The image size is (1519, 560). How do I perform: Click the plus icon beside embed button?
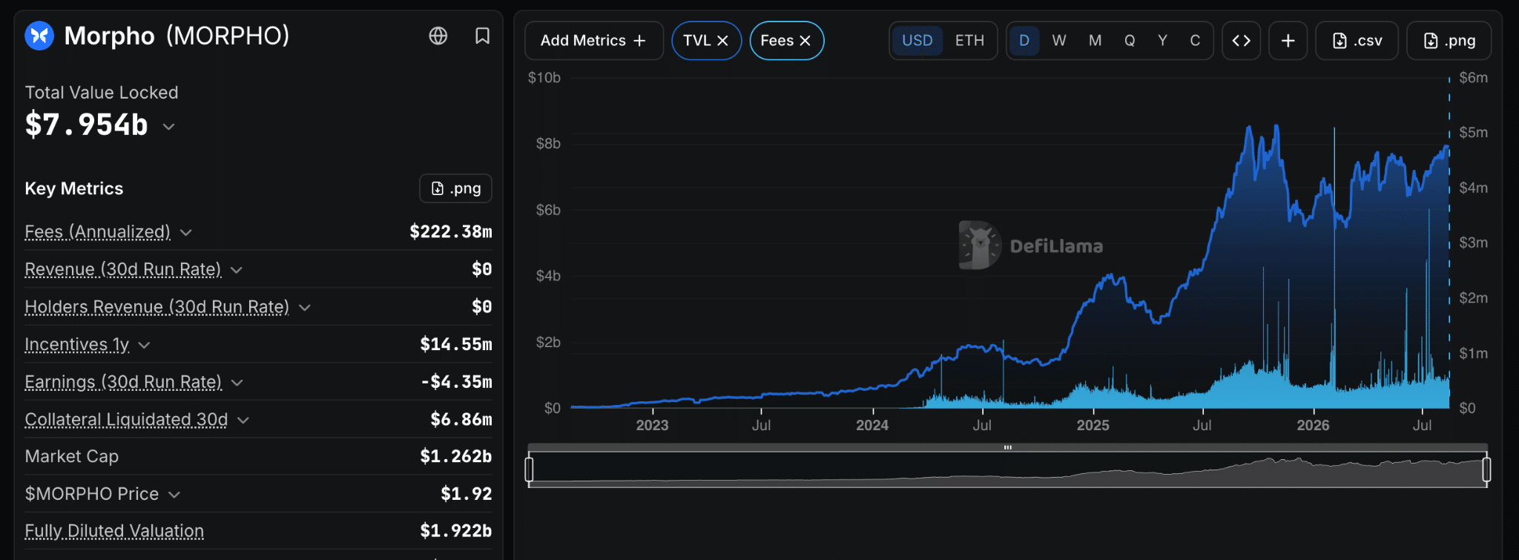(1288, 41)
